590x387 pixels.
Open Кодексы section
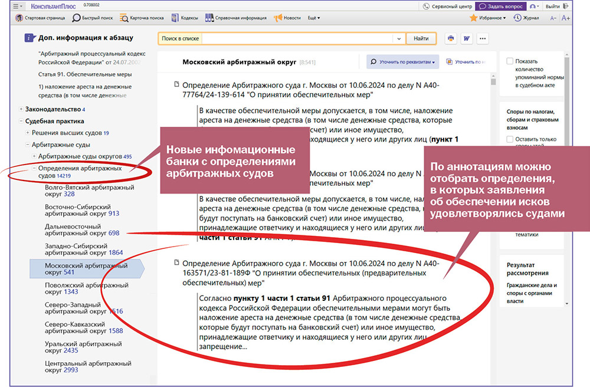185,18
